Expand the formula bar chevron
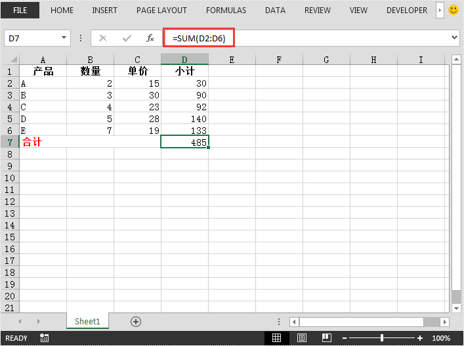The width and height of the screenshot is (464, 346). click(x=454, y=37)
